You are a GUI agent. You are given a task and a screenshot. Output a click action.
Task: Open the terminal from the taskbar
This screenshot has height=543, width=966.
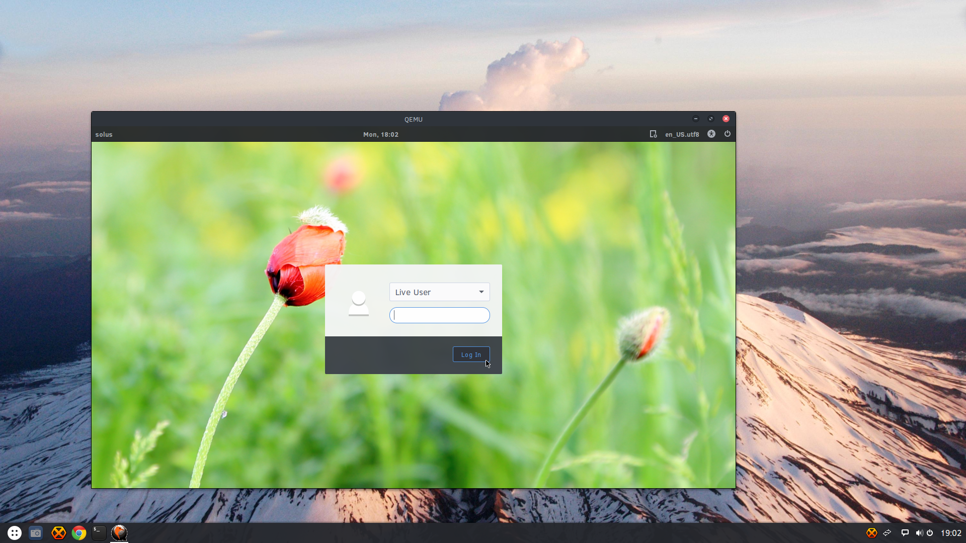[99, 533]
